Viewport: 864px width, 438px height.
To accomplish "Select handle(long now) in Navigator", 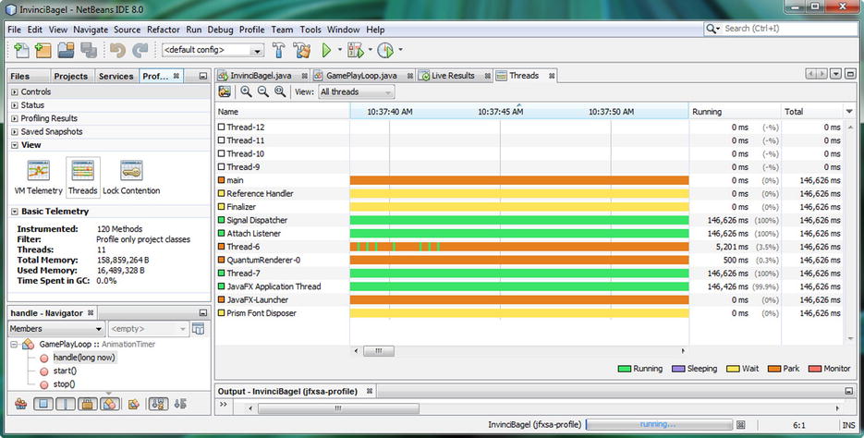I will coord(84,358).
